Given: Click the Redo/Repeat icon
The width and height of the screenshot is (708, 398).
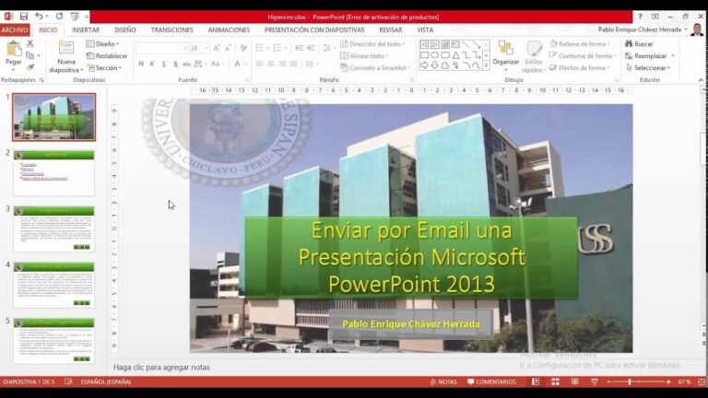Looking at the screenshot, I should click(x=59, y=17).
